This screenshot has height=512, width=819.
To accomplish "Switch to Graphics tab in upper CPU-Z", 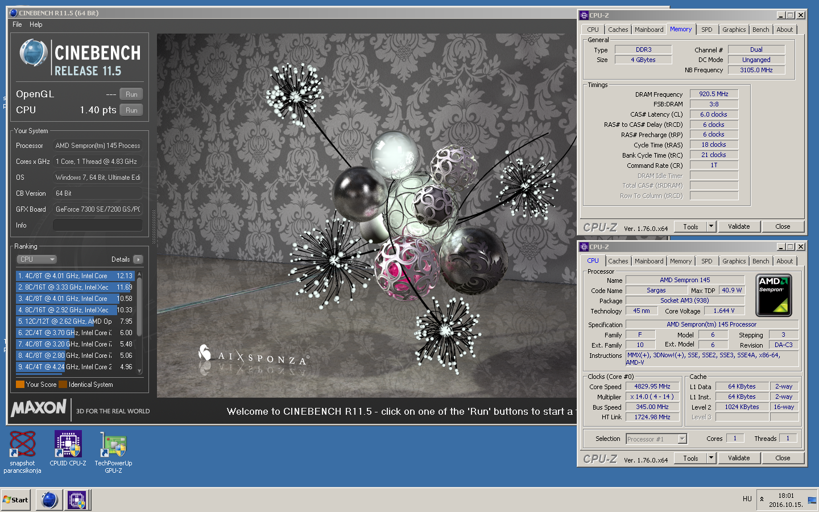I will (734, 30).
